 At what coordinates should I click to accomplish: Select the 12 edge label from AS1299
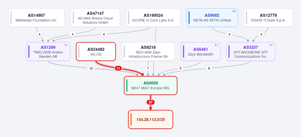pyautogui.click(x=91, y=68)
